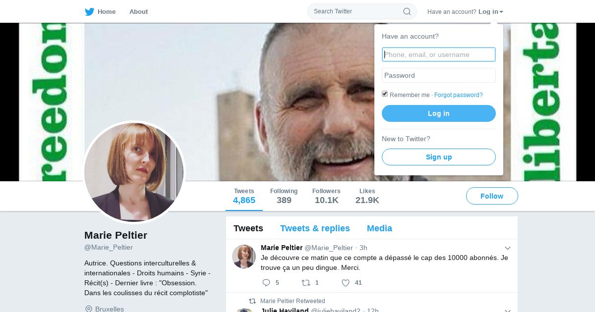The height and width of the screenshot is (312, 595).
Task: Open the About menu item
Action: click(x=138, y=12)
